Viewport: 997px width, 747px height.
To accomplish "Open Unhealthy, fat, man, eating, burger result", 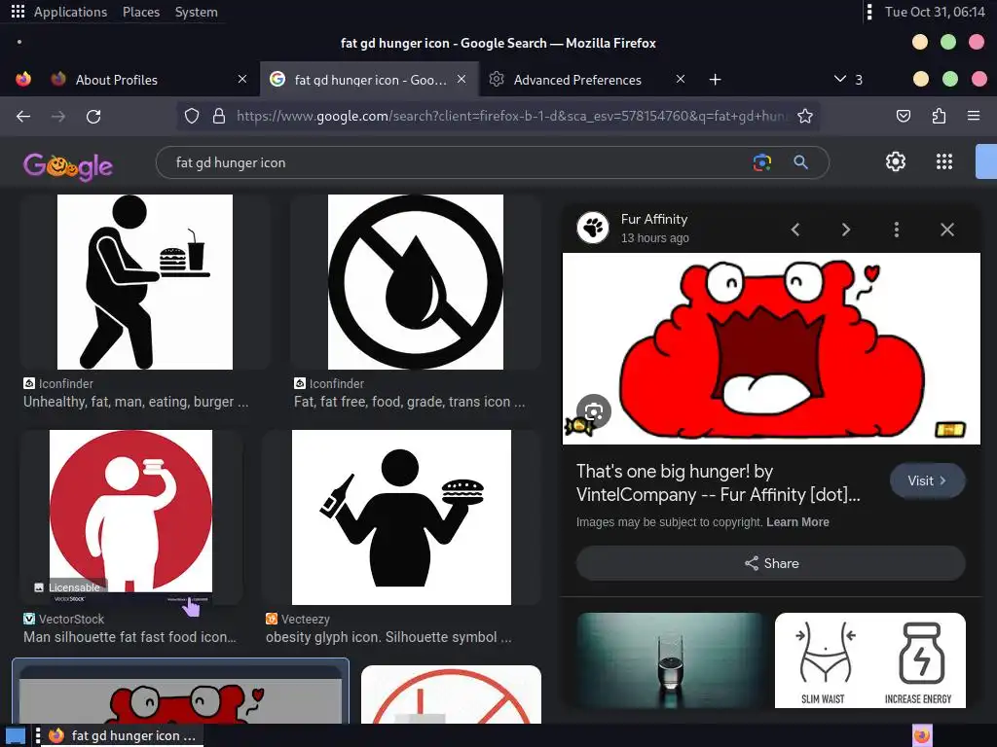I will coord(136,402).
